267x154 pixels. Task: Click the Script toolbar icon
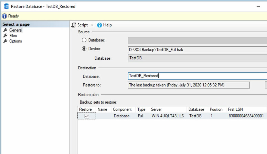tap(74, 25)
